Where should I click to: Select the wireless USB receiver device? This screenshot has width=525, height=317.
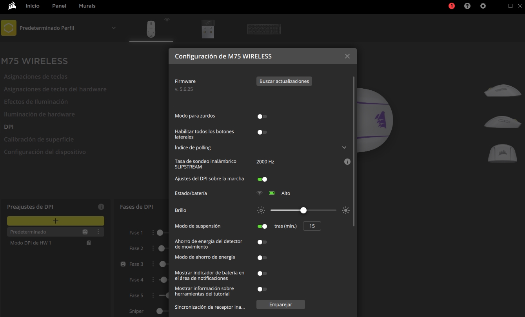click(x=208, y=29)
